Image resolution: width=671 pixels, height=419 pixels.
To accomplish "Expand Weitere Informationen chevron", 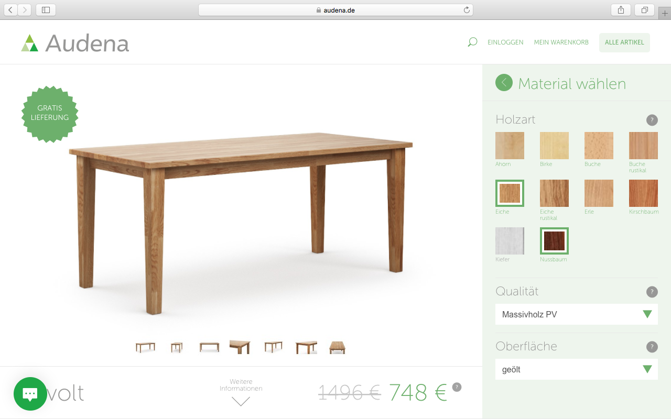I will coord(241,401).
